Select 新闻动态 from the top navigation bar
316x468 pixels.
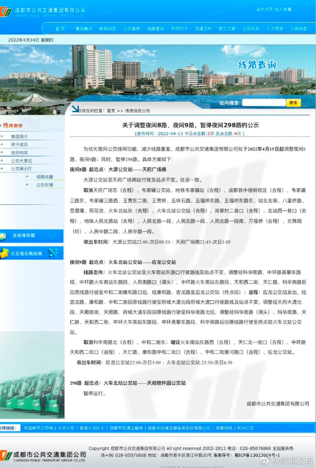tap(108, 28)
